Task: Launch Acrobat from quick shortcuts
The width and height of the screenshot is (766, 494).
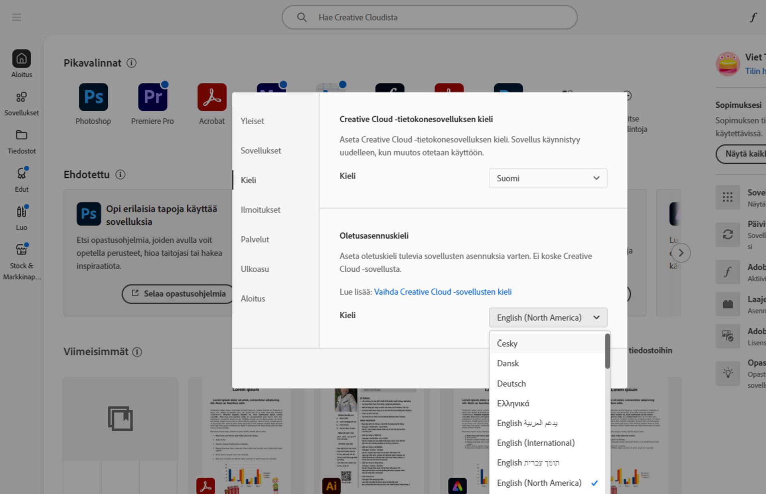Action: (212, 97)
